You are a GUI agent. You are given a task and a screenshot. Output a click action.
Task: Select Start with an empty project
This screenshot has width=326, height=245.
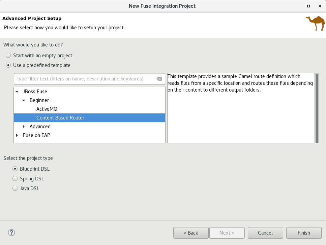8,56
